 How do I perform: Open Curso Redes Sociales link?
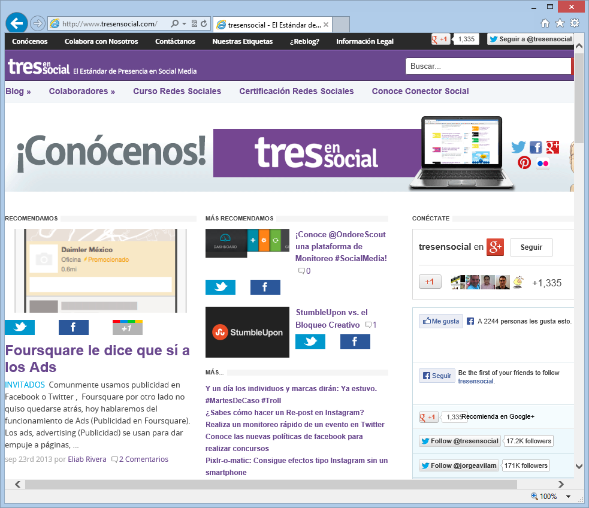tap(177, 91)
